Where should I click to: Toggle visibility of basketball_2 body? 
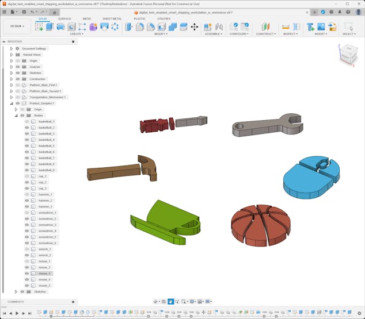(26, 128)
